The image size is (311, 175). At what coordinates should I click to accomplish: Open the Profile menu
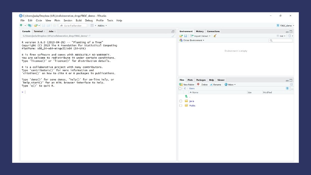coord(100,20)
